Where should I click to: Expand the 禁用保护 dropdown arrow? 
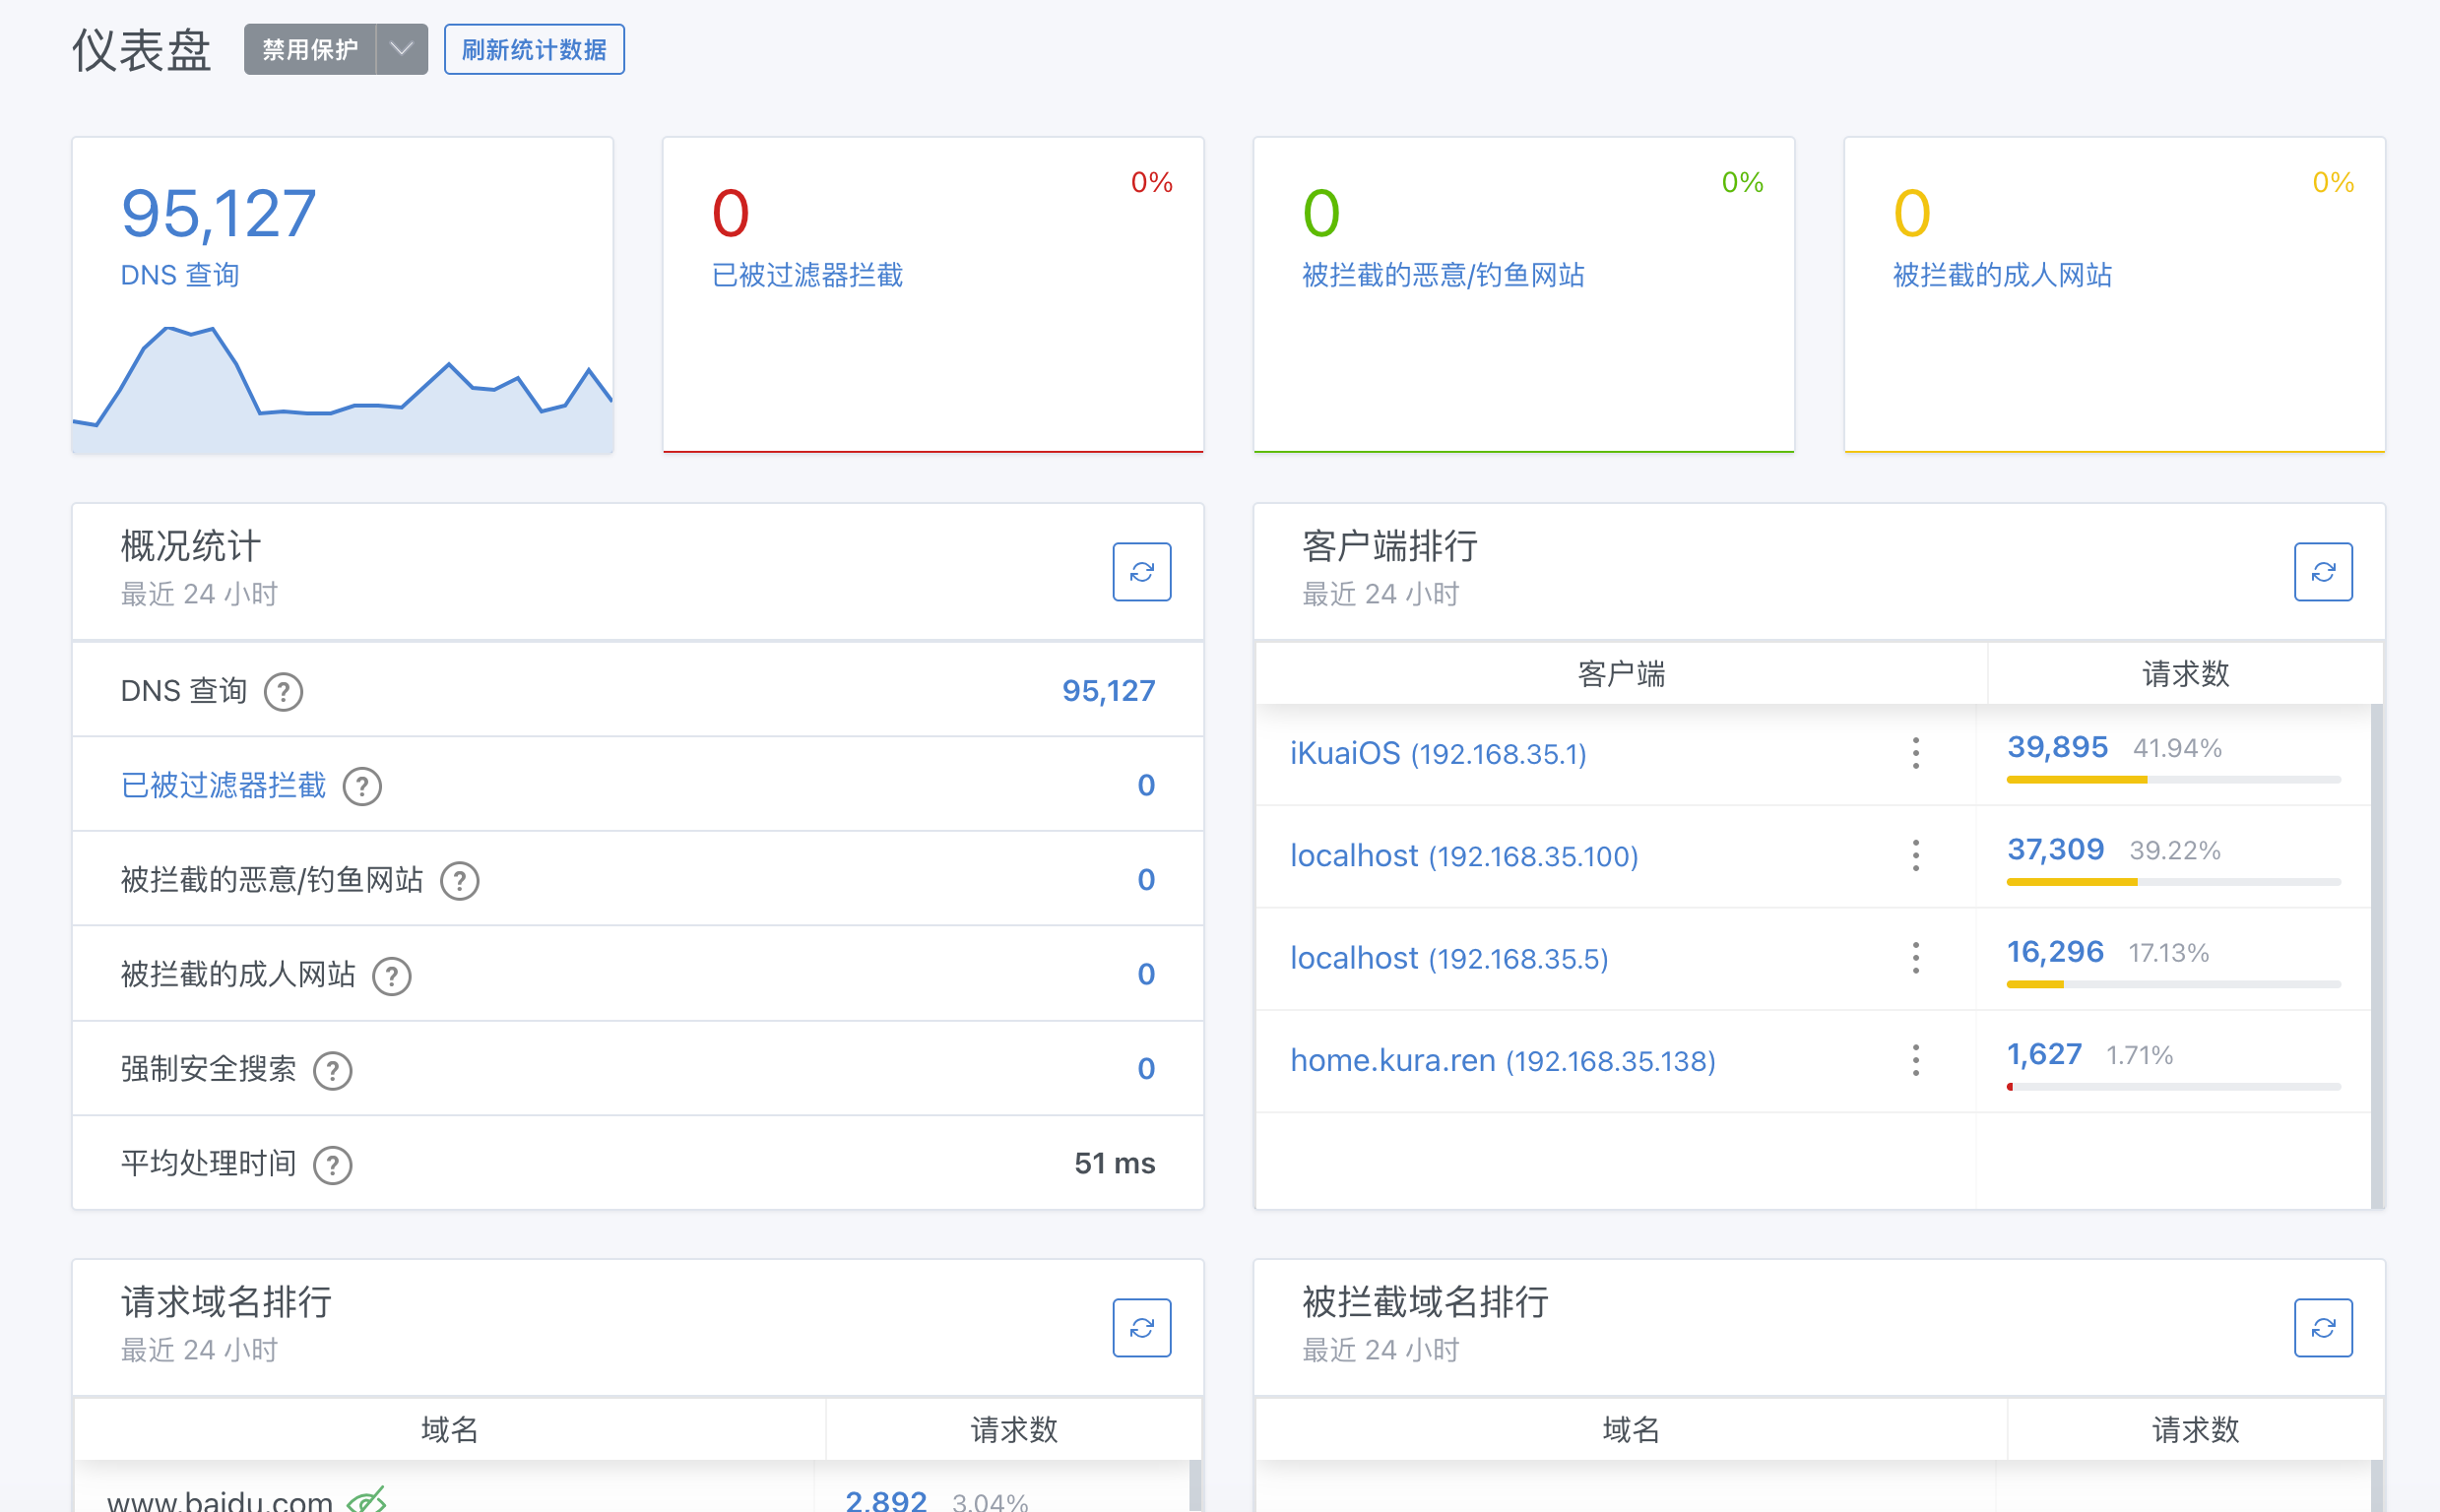point(401,50)
